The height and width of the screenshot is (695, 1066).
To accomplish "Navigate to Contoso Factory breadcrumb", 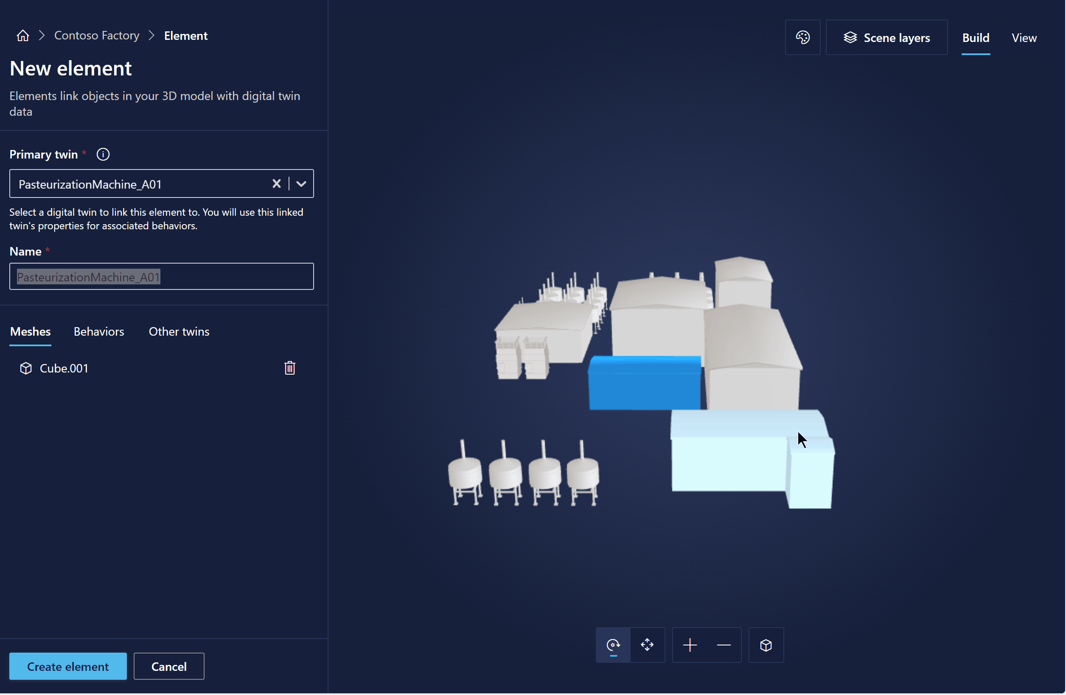I will coord(97,35).
